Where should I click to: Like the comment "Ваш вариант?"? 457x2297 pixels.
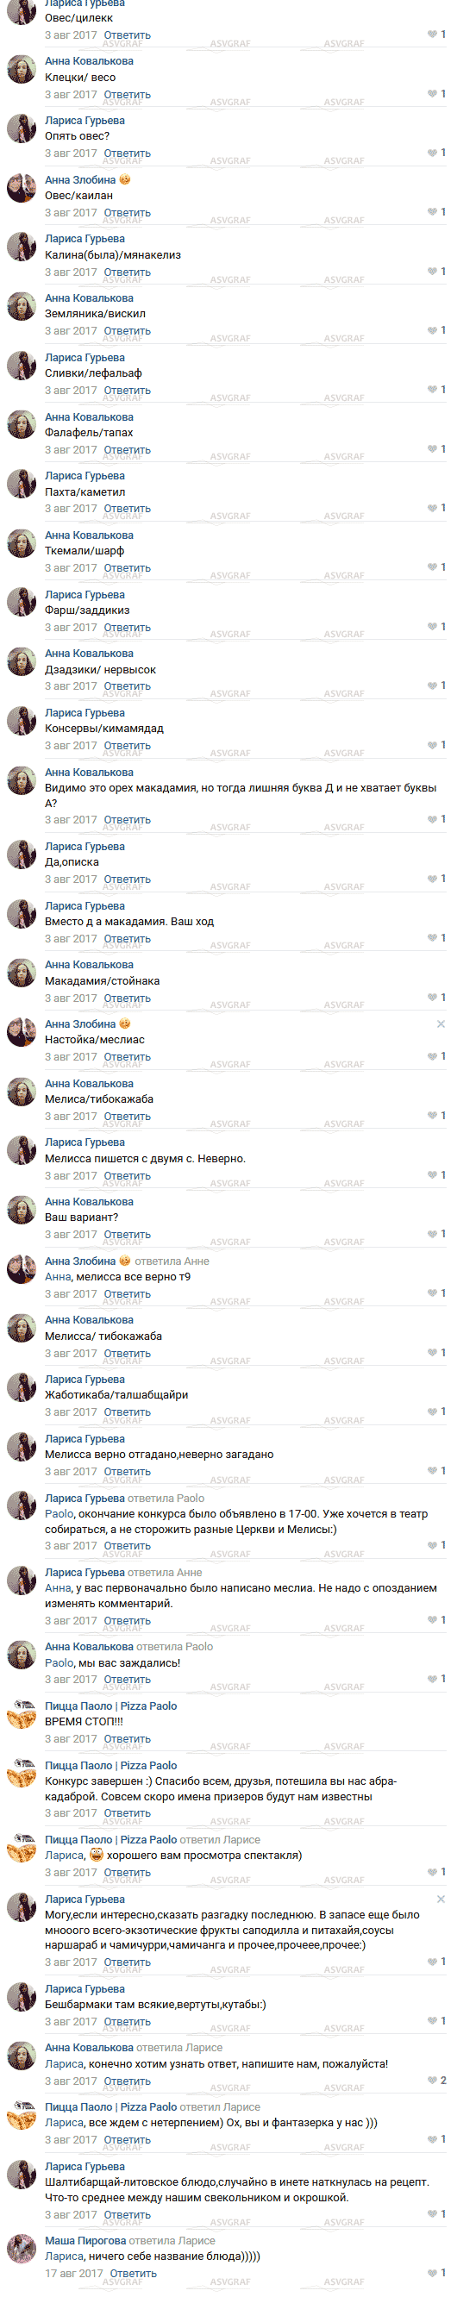click(436, 1234)
